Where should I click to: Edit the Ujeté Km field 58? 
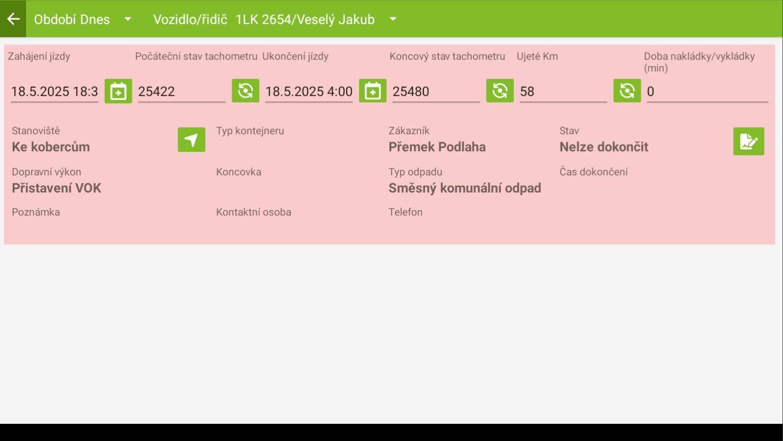[563, 92]
